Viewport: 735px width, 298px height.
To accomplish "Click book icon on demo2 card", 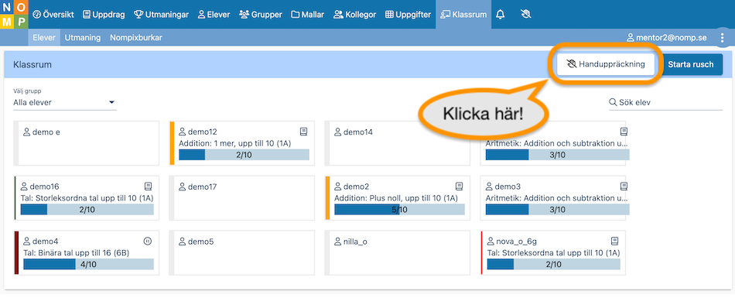I will coord(460,187).
